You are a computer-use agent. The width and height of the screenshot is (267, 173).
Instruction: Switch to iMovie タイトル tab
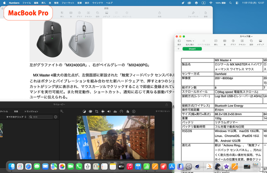point(4,111)
